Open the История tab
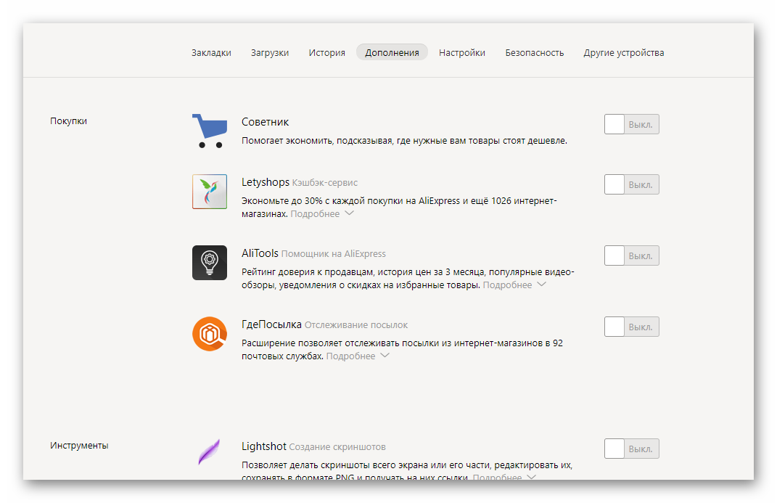This screenshot has height=503, width=777. click(x=326, y=53)
